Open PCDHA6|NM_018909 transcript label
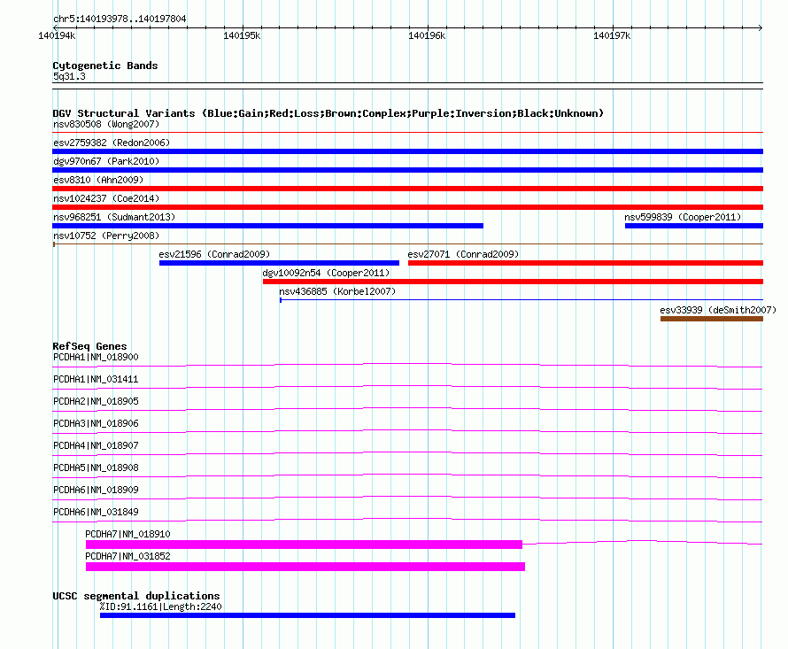This screenshot has width=788, height=649. (96, 490)
